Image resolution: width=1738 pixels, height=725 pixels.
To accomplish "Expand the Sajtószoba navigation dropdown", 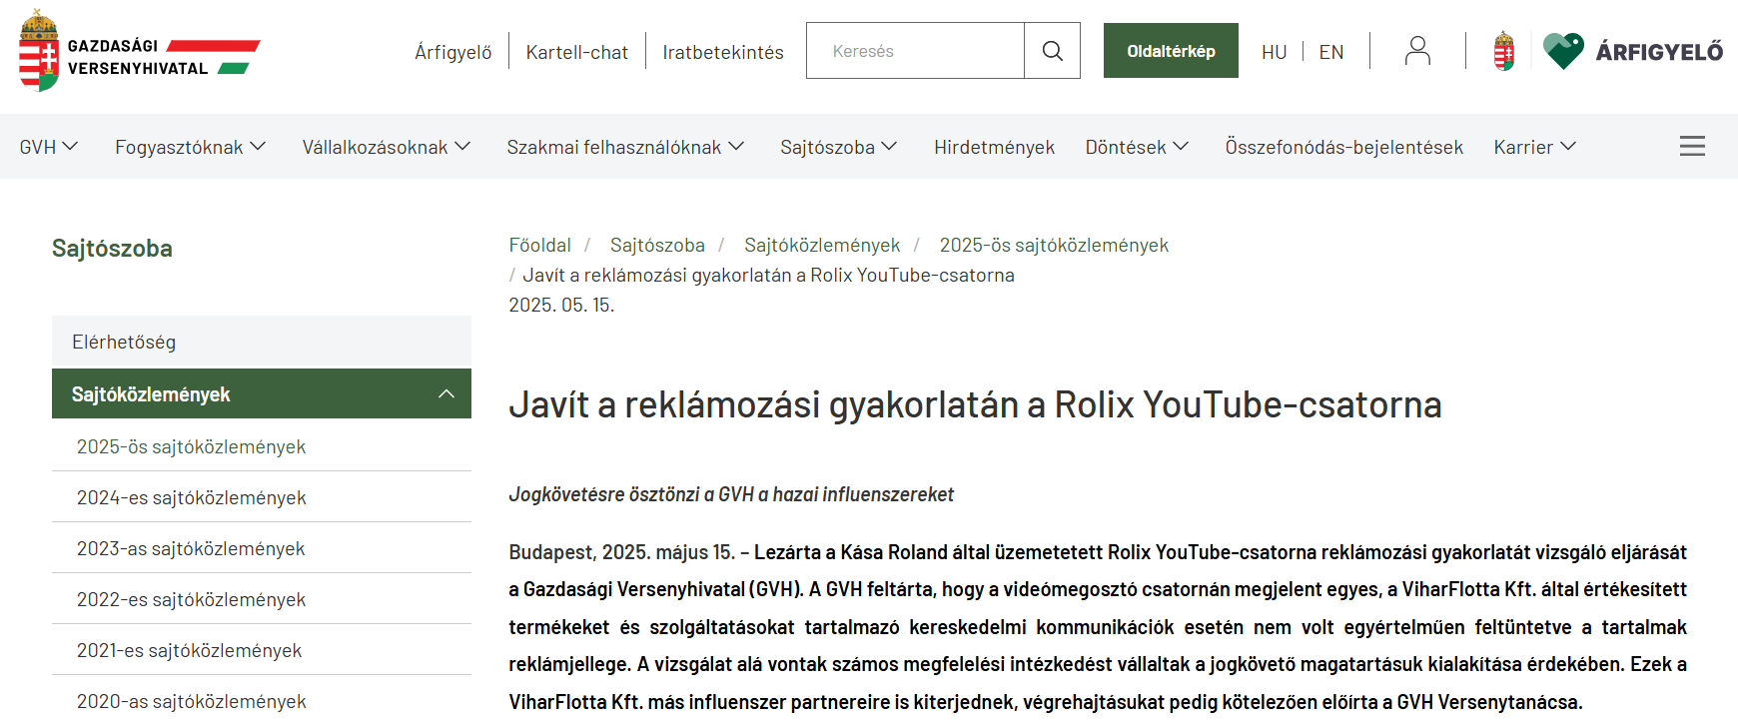I will [x=839, y=147].
